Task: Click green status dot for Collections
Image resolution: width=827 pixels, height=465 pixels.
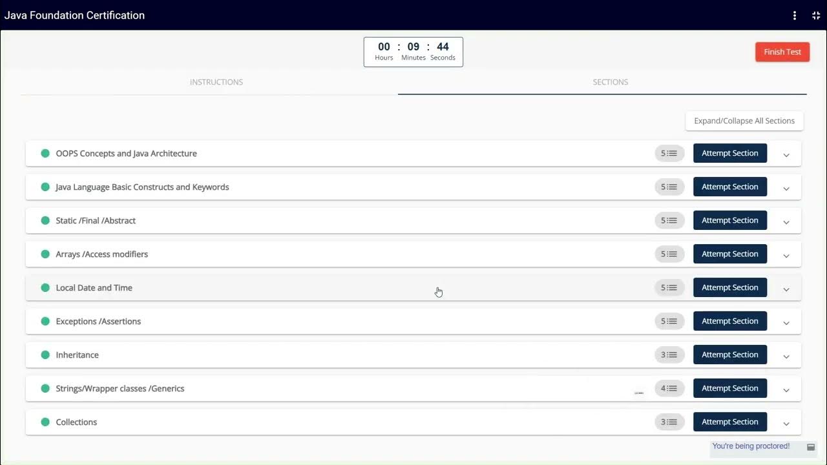Action: [x=45, y=422]
